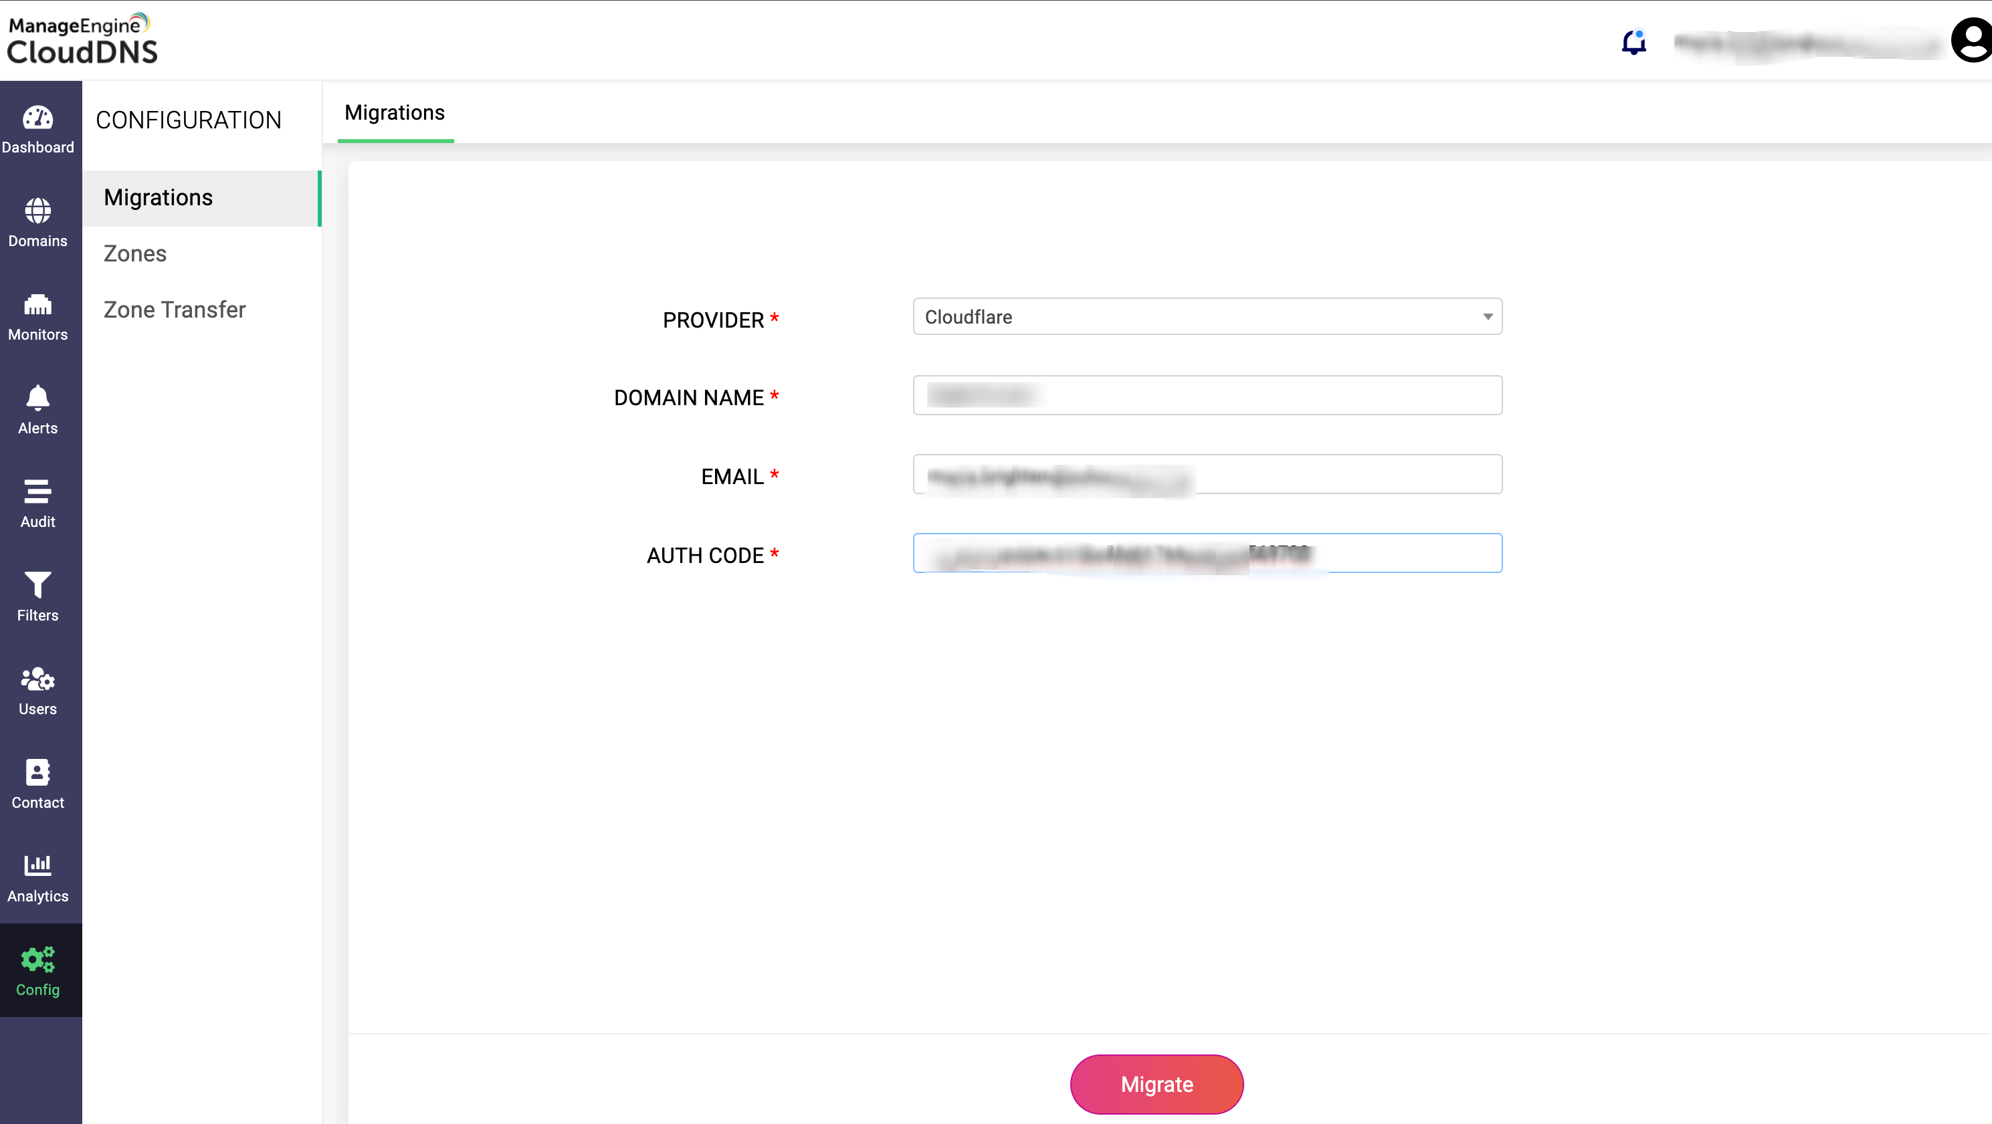
Task: Click the ManageEngine CloudDNS logo
Action: tap(82, 39)
